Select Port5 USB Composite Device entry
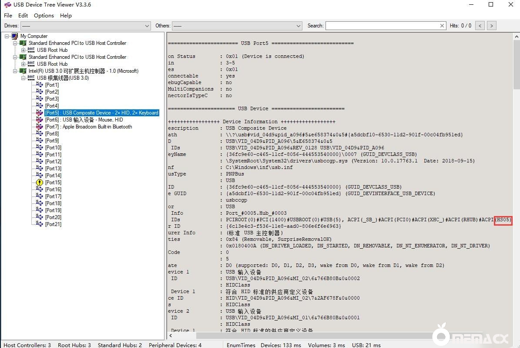520x348 pixels. point(101,113)
